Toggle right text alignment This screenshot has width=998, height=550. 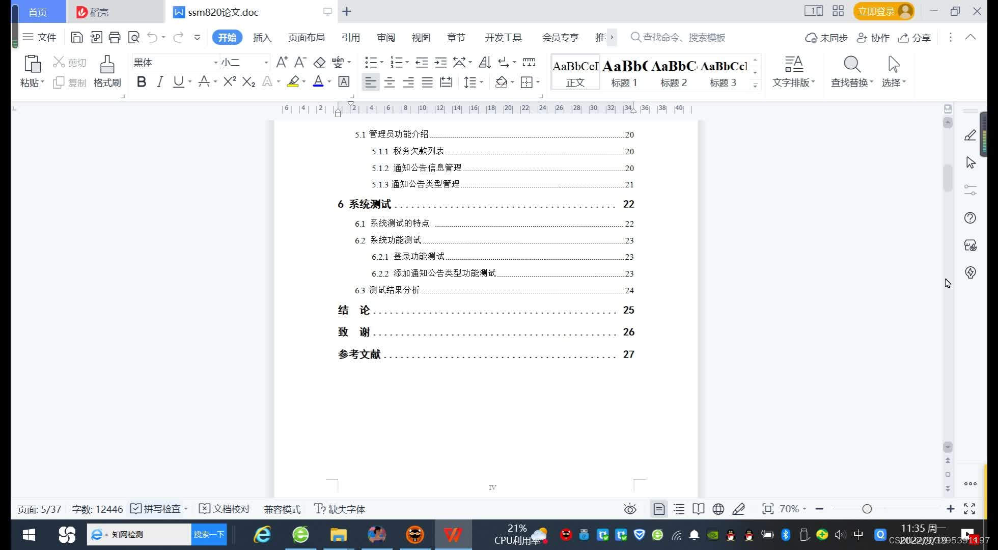(408, 82)
